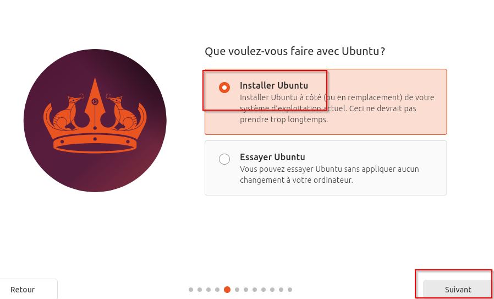Click the dot just before the orange one

[x=217, y=290]
